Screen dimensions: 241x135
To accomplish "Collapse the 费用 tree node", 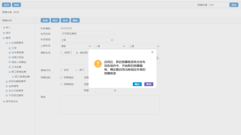I will pos(4,38).
